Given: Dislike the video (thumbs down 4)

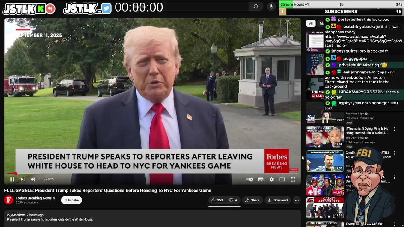Looking at the screenshot, I should [x=233, y=200].
